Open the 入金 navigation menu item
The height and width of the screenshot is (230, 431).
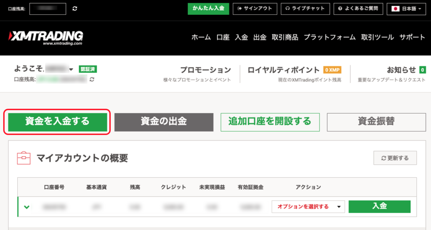coord(241,37)
